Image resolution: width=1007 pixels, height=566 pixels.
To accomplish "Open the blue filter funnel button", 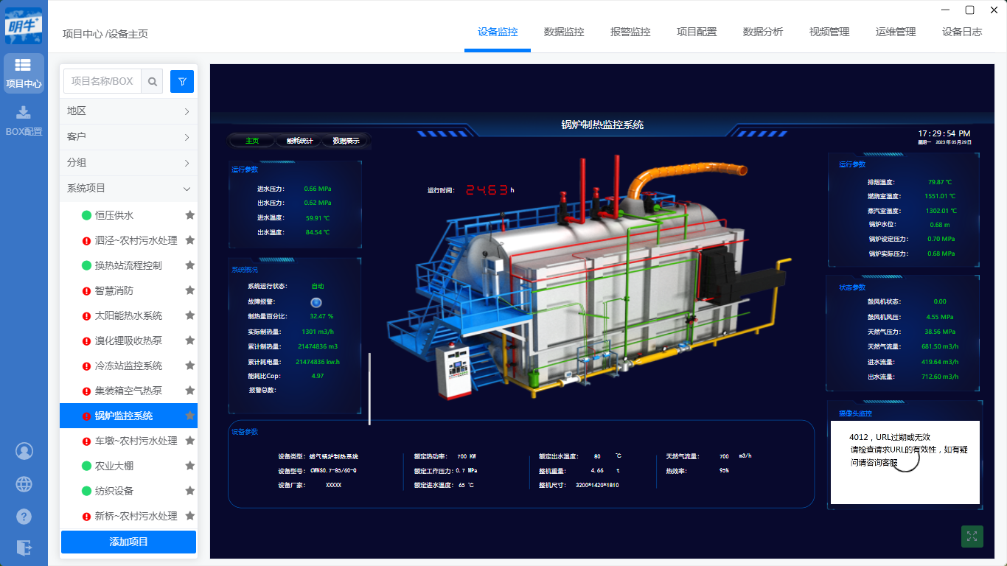I will [x=182, y=82].
